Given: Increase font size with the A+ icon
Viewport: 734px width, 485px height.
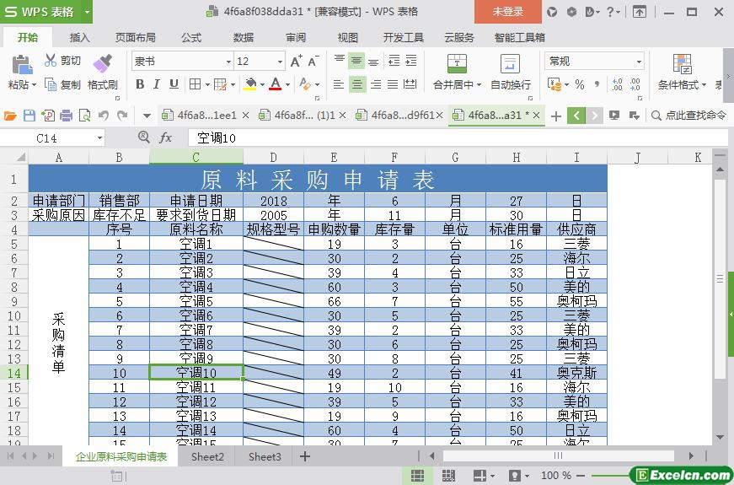Looking at the screenshot, I should (296, 62).
